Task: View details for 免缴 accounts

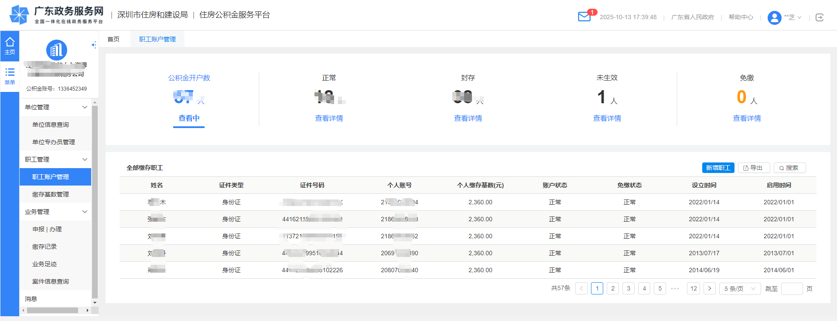Action: (x=747, y=118)
